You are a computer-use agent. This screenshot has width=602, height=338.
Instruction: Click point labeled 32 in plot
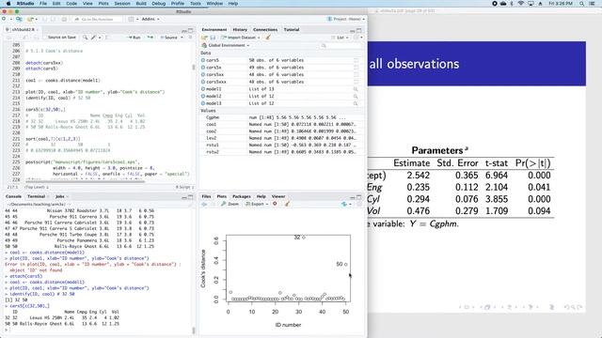pos(304,238)
